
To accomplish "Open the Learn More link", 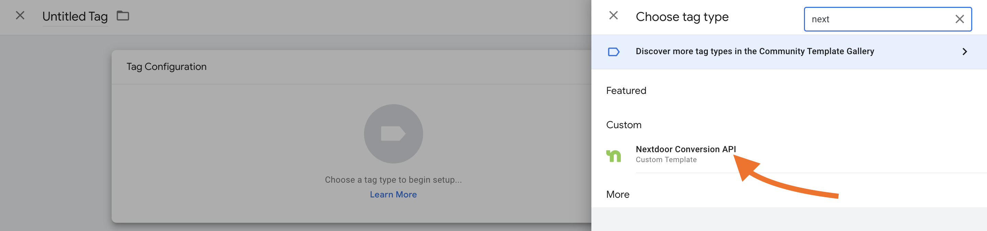I will coord(393,194).
